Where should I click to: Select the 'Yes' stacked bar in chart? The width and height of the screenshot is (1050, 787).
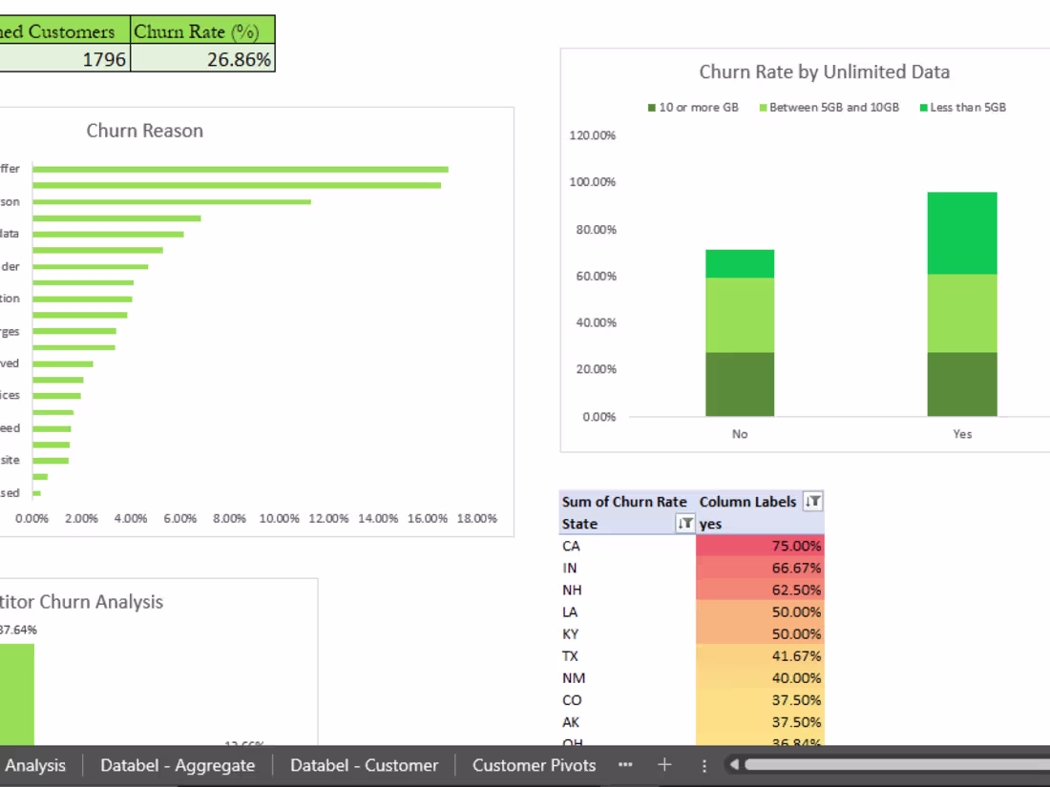(x=962, y=304)
